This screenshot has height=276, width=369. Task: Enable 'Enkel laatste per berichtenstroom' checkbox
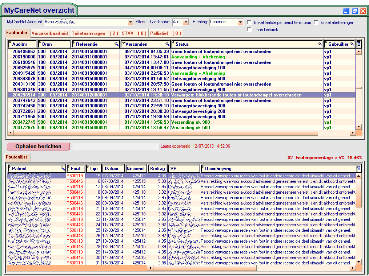[x=249, y=22]
